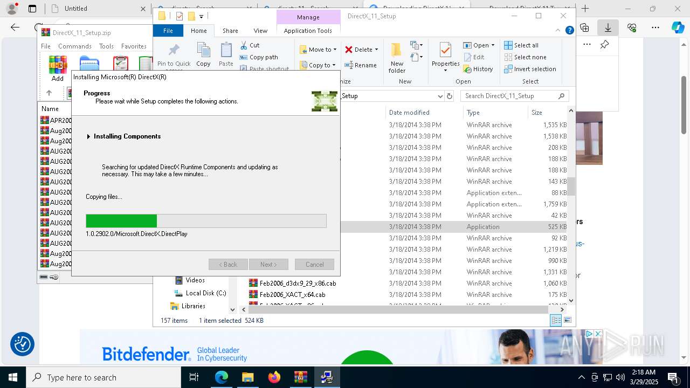
Task: Open Edge downloads icon in toolbar
Action: [x=608, y=27]
